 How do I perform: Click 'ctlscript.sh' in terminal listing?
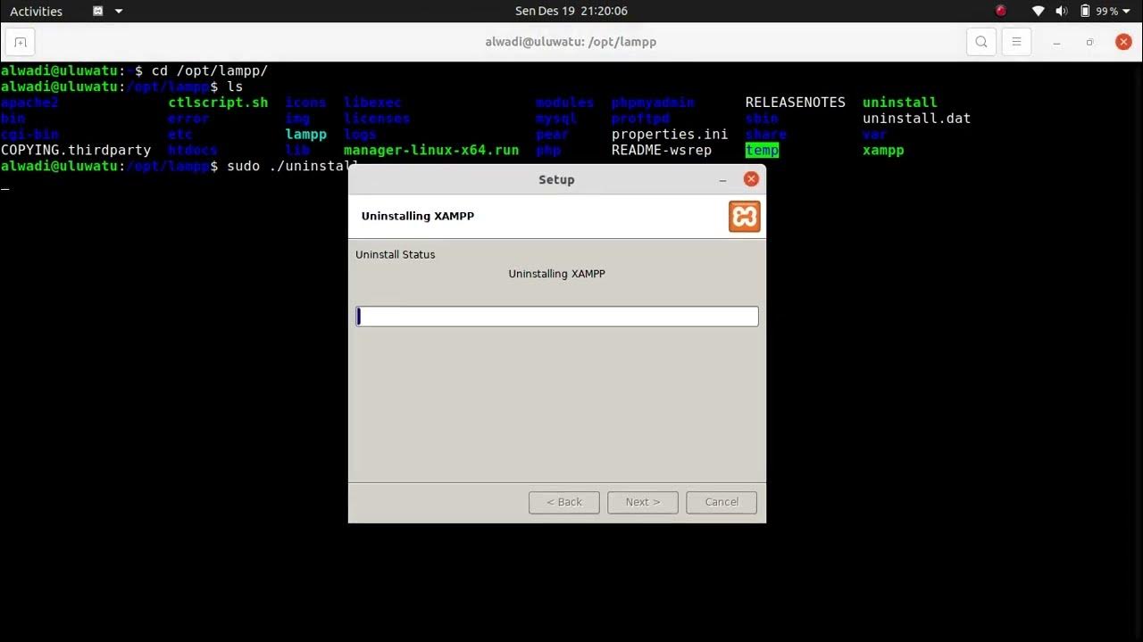tap(218, 103)
